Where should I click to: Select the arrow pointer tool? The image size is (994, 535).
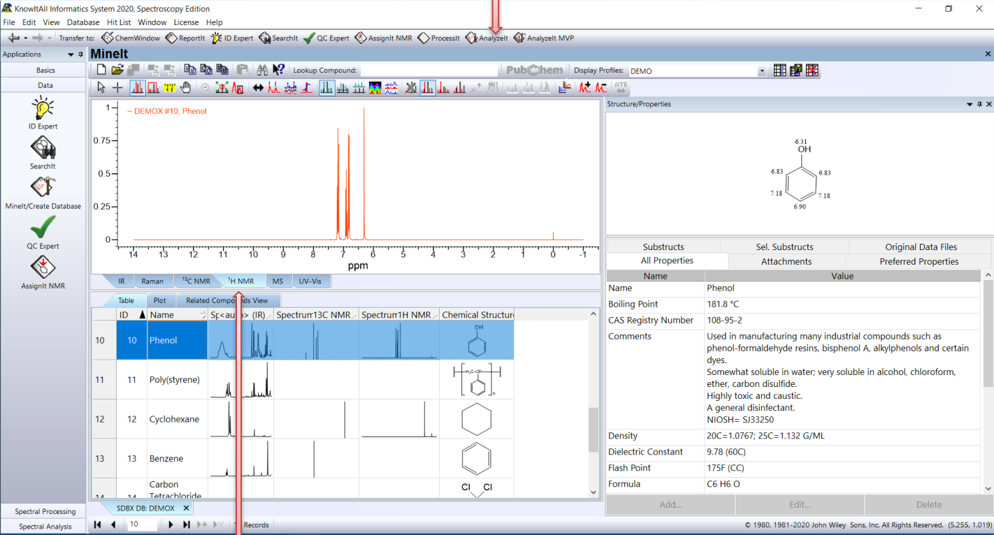tap(101, 88)
